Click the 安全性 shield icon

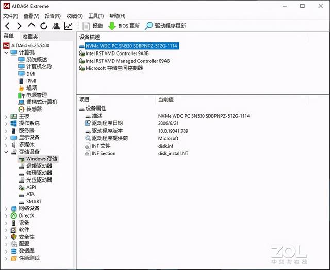(x=14, y=237)
